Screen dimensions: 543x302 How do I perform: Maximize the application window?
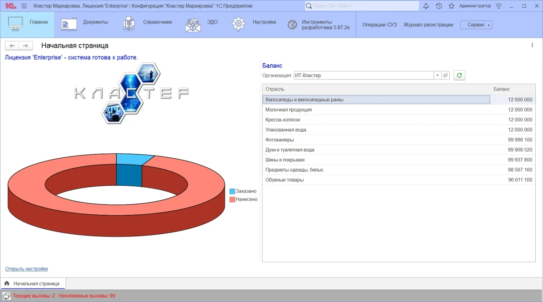524,6
